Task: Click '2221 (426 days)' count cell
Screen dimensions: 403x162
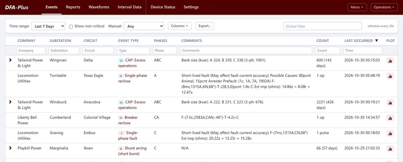Action: point(324,105)
